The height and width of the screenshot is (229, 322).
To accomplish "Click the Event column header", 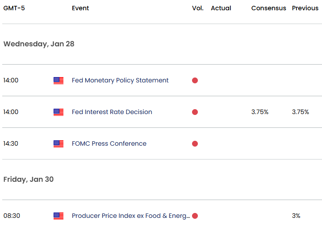I will 80,8.
